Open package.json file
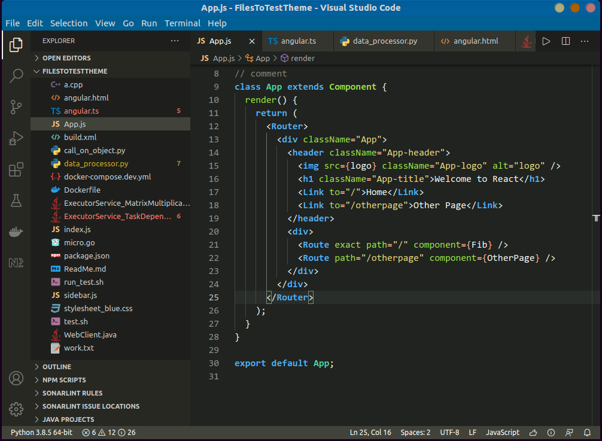The width and height of the screenshot is (602, 441). point(111,256)
